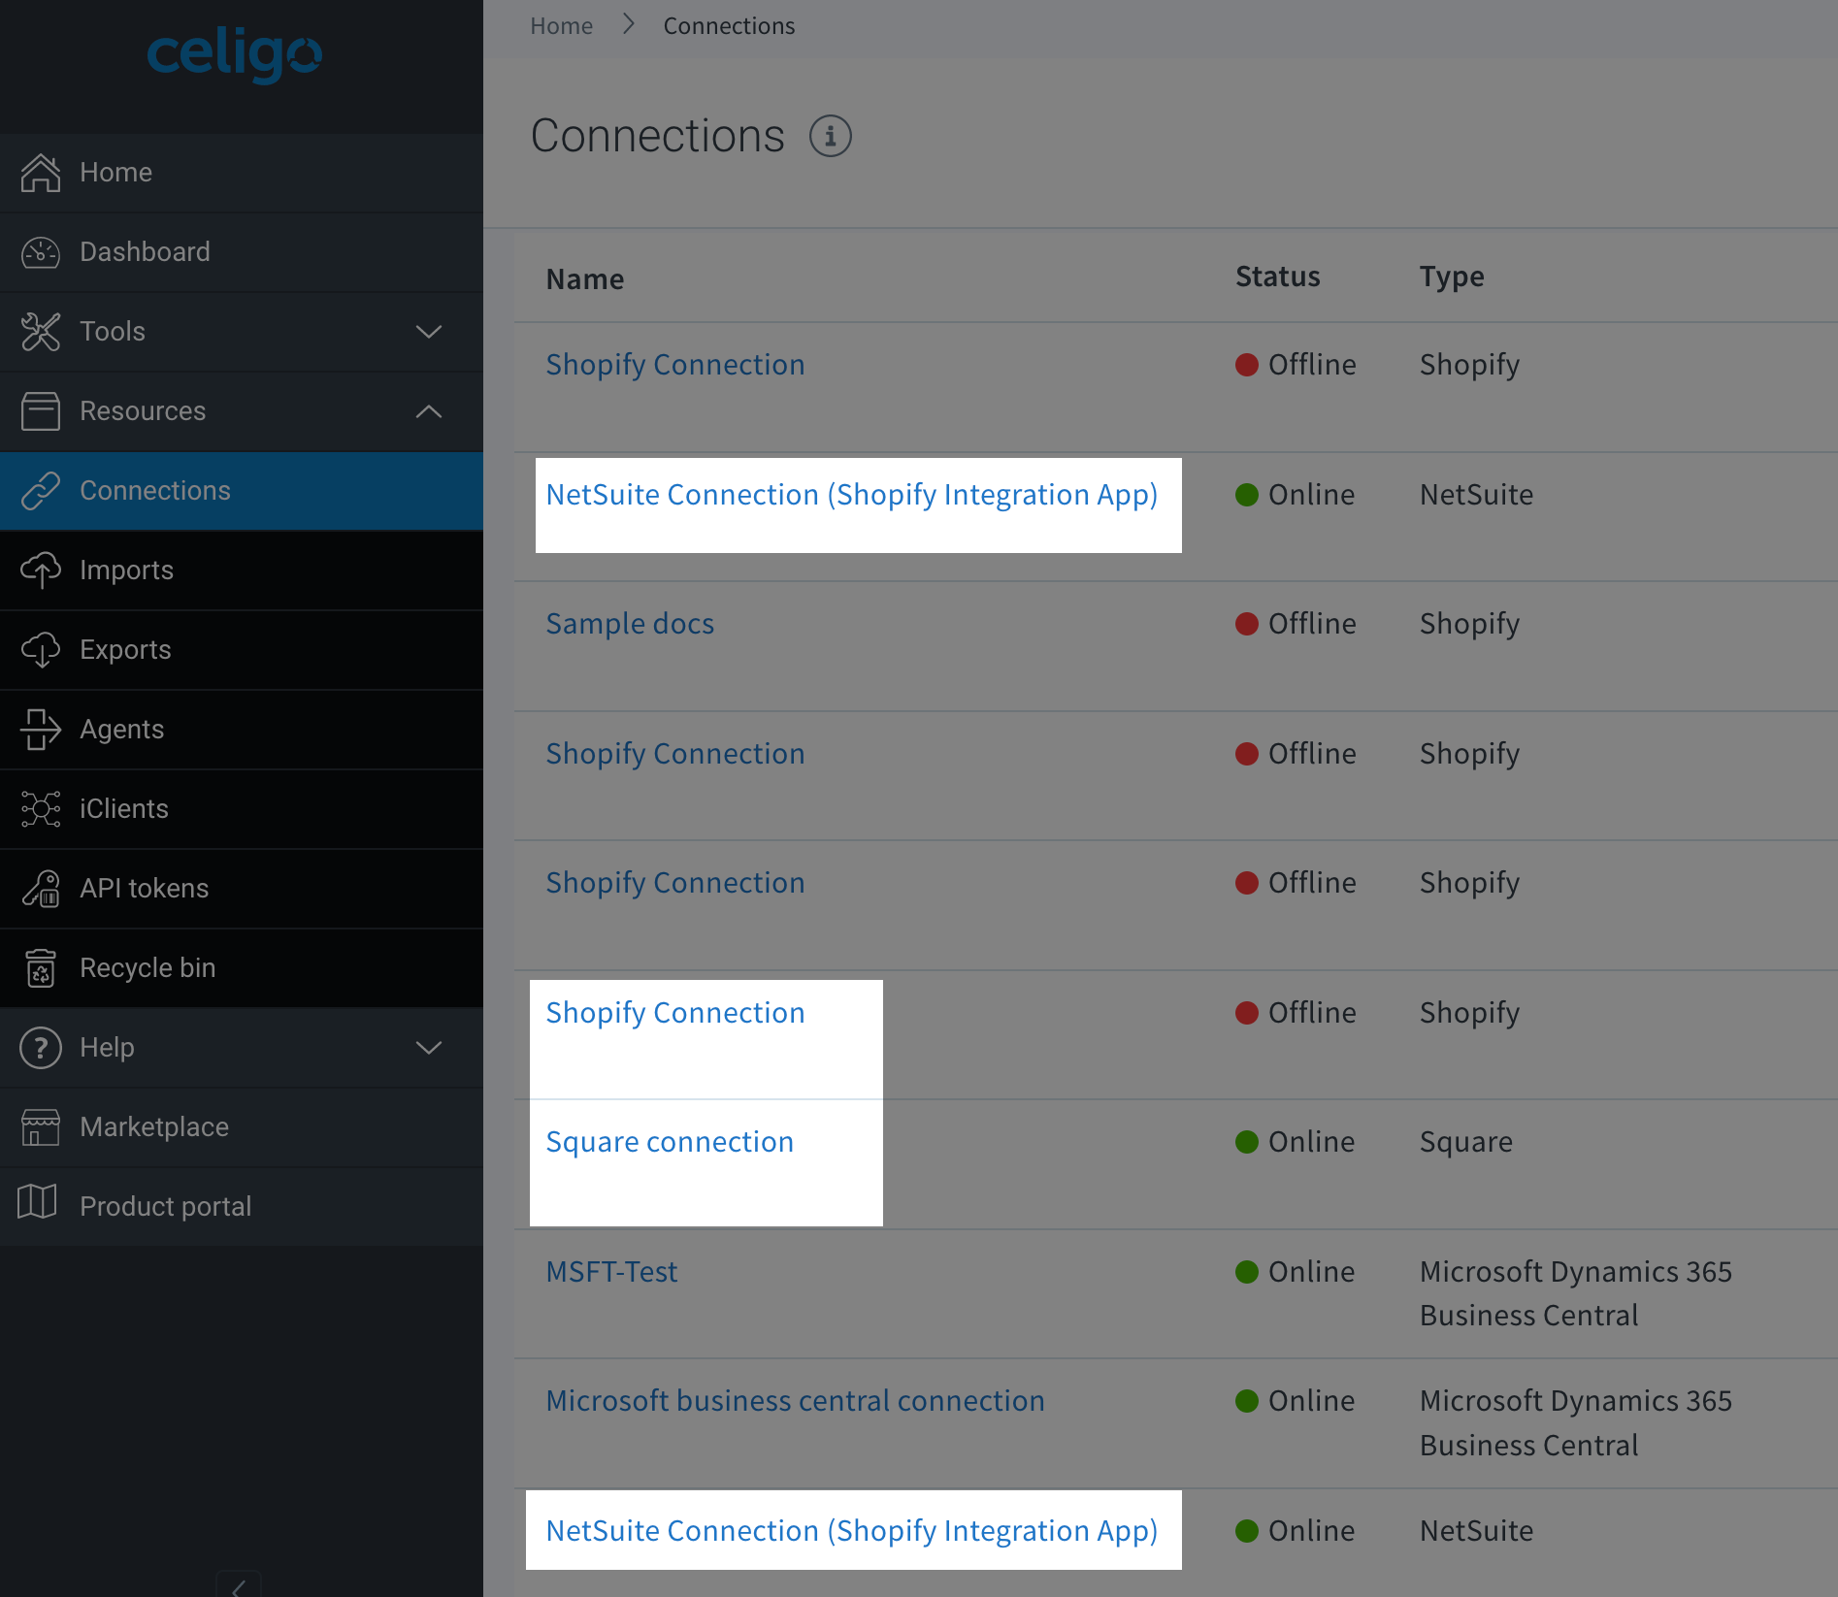
Task: Open NetSuite Connection below first Shopify Connection
Action: coord(852,495)
